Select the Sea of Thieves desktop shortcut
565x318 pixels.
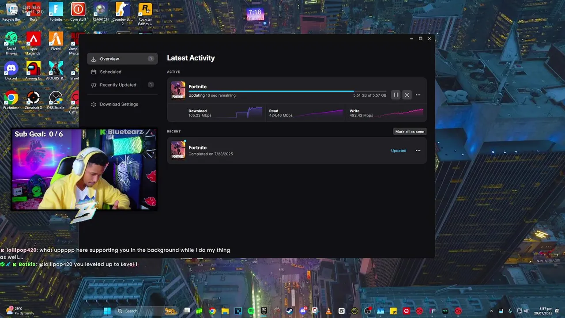[11, 43]
